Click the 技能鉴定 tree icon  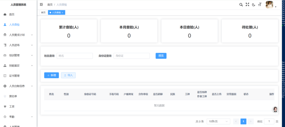pyautogui.click(x=5, y=65)
